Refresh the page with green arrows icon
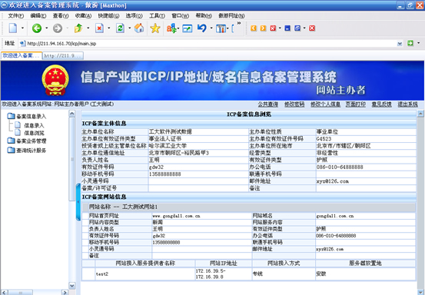425x295 pixels. (x=120, y=28)
